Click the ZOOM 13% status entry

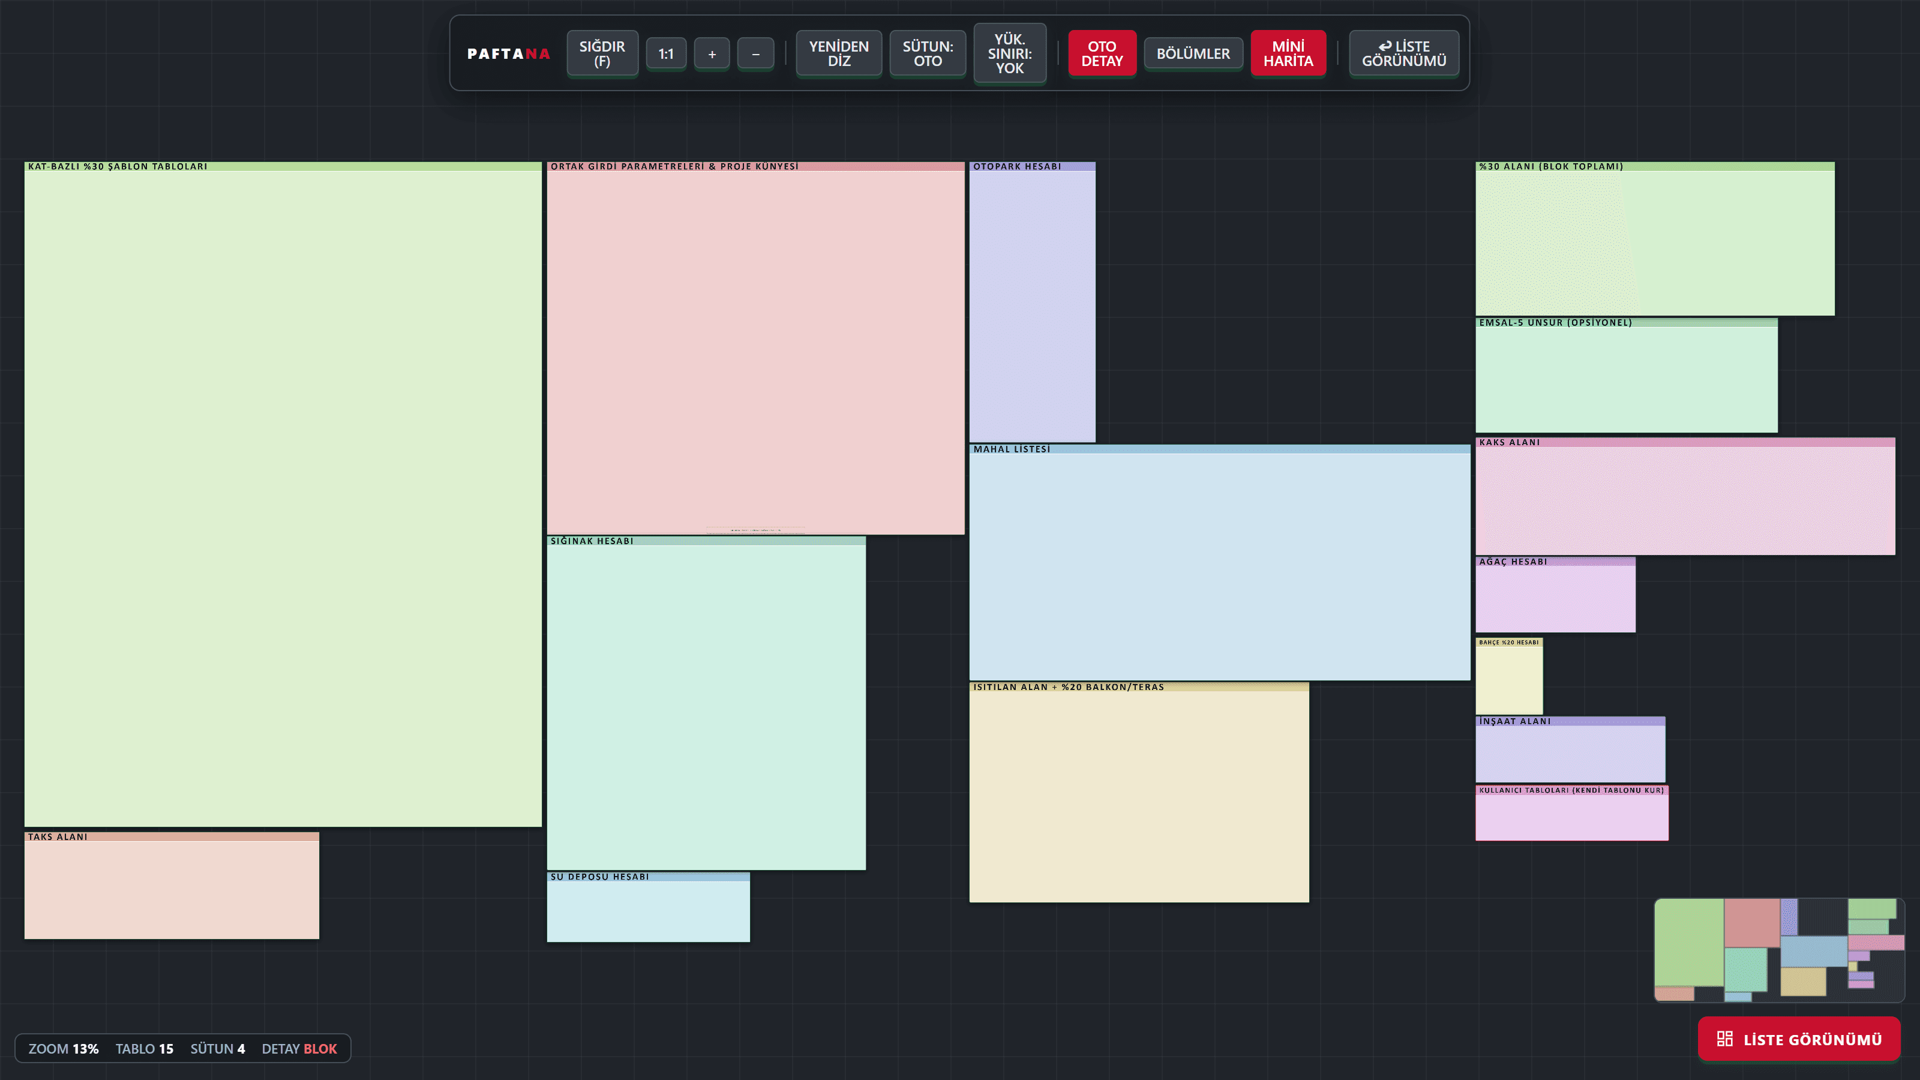tap(64, 1049)
